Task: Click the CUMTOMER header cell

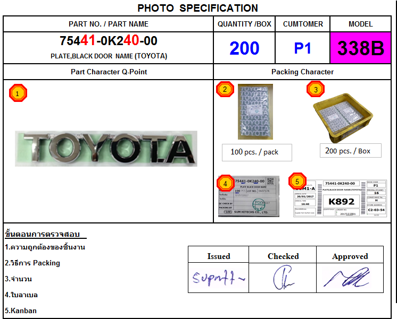Action: 303,24
